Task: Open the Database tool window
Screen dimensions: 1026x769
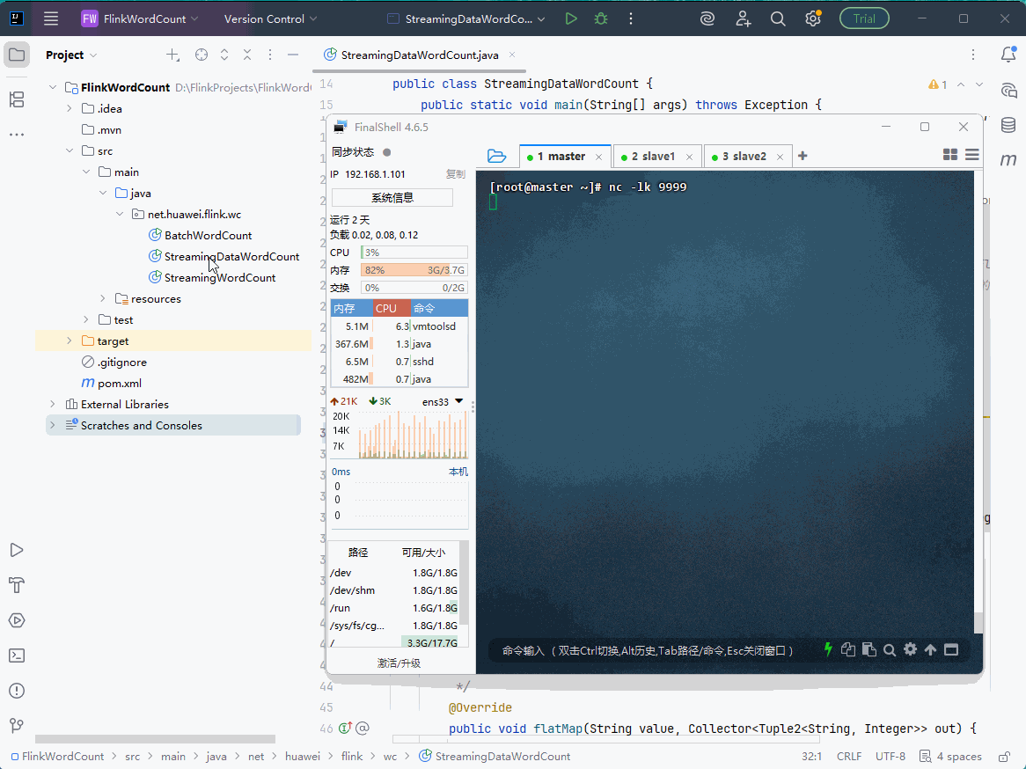Action: click(1008, 124)
